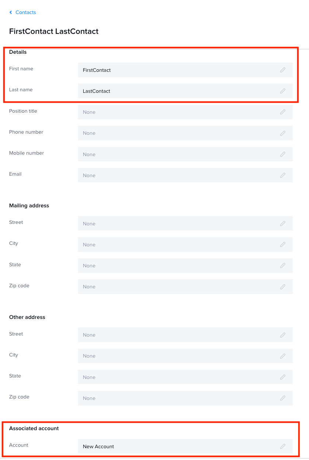The height and width of the screenshot is (460, 309).
Task: Click the FirstContact LastContact page heading
Action: [54, 31]
